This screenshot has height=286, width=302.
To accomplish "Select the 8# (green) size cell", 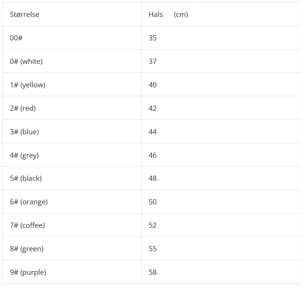I will [27, 249].
